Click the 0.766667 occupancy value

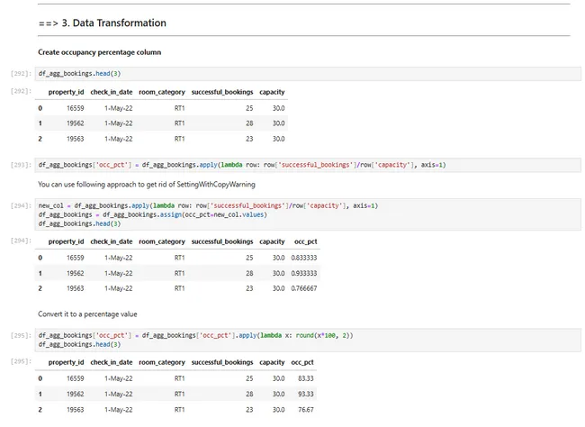click(x=304, y=288)
